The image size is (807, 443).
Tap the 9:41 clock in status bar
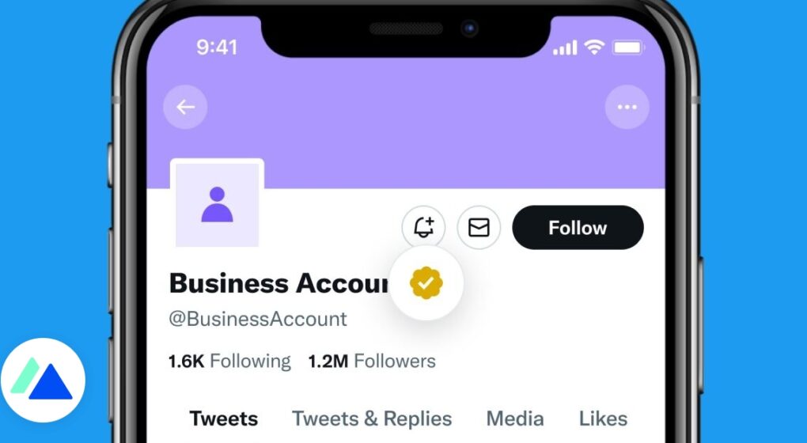(217, 47)
